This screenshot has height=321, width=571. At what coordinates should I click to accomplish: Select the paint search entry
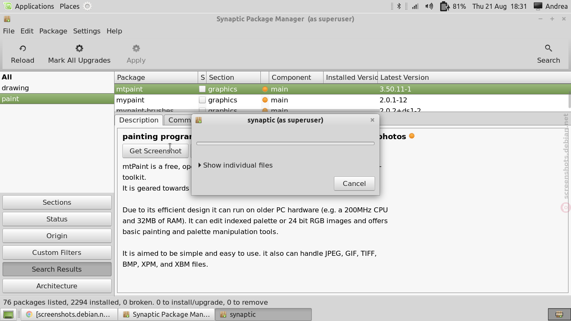click(57, 99)
